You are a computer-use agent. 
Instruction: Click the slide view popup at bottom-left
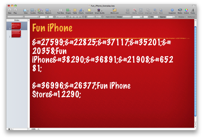tap(10, 129)
